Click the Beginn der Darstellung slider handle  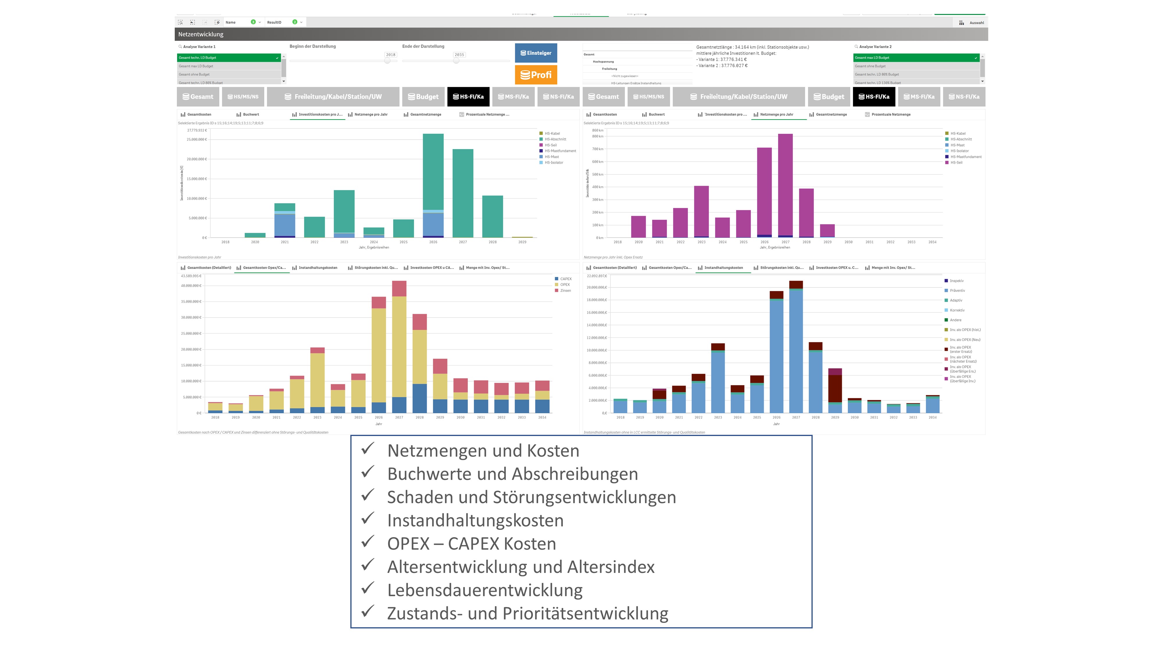click(387, 60)
